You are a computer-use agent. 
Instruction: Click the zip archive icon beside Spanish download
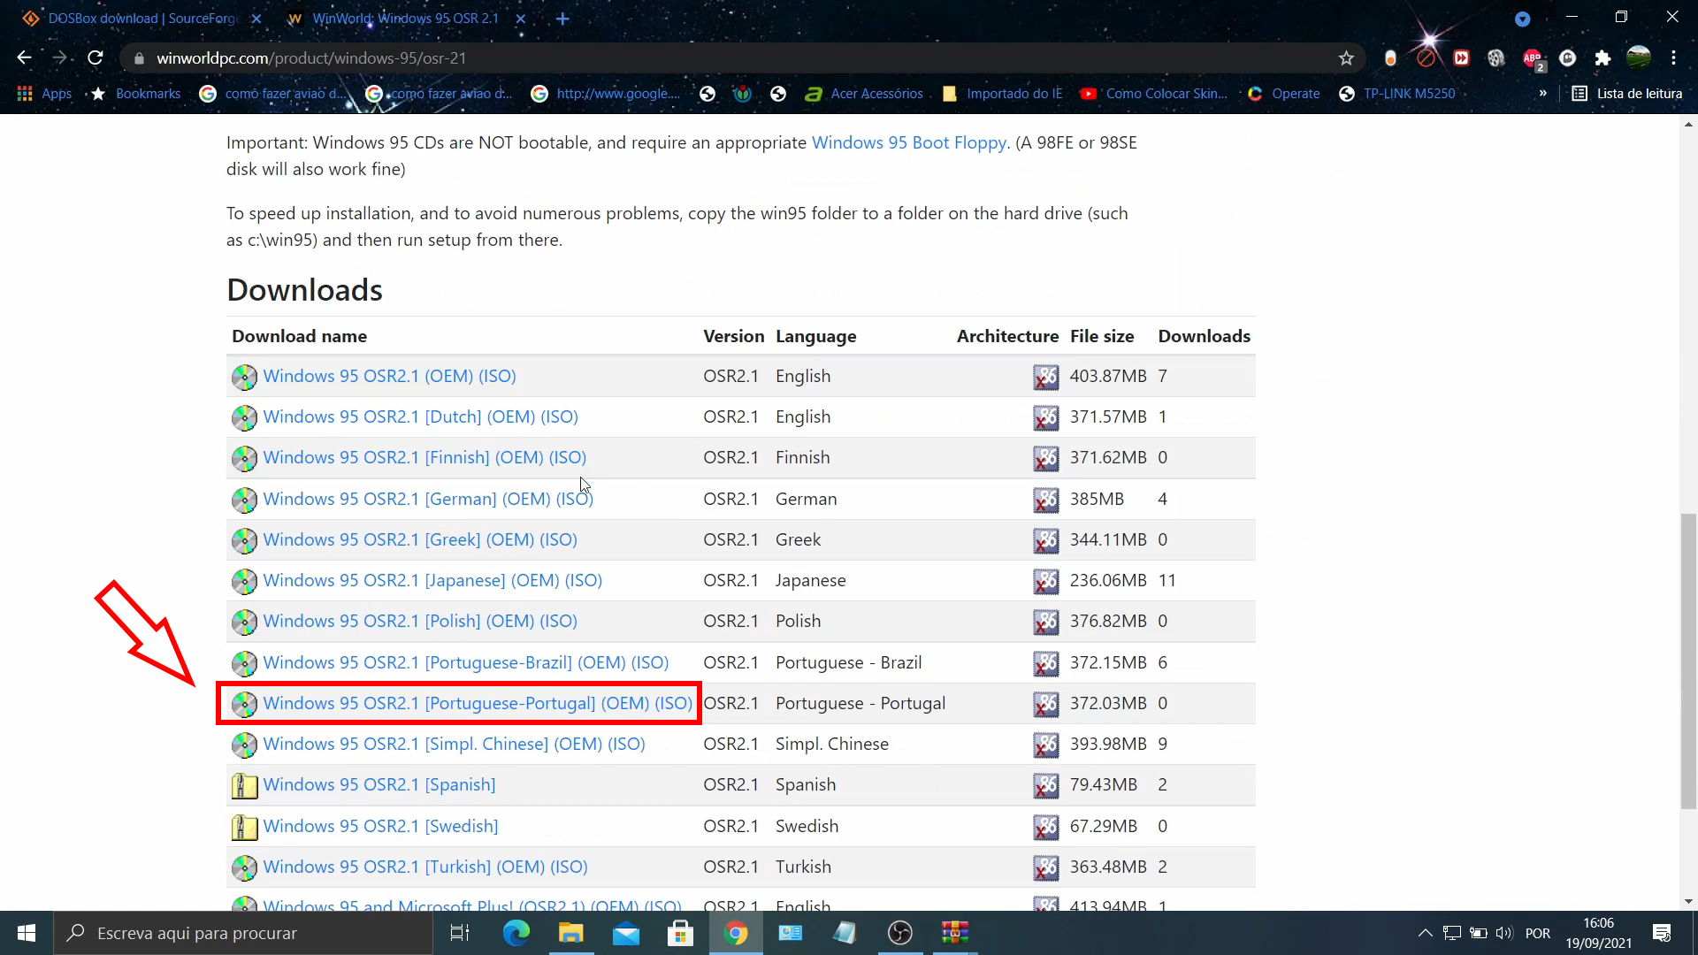pos(244,785)
